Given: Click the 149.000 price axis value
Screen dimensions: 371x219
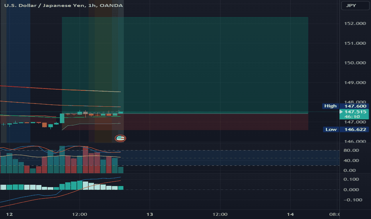Looking at the screenshot, I should point(355,83).
